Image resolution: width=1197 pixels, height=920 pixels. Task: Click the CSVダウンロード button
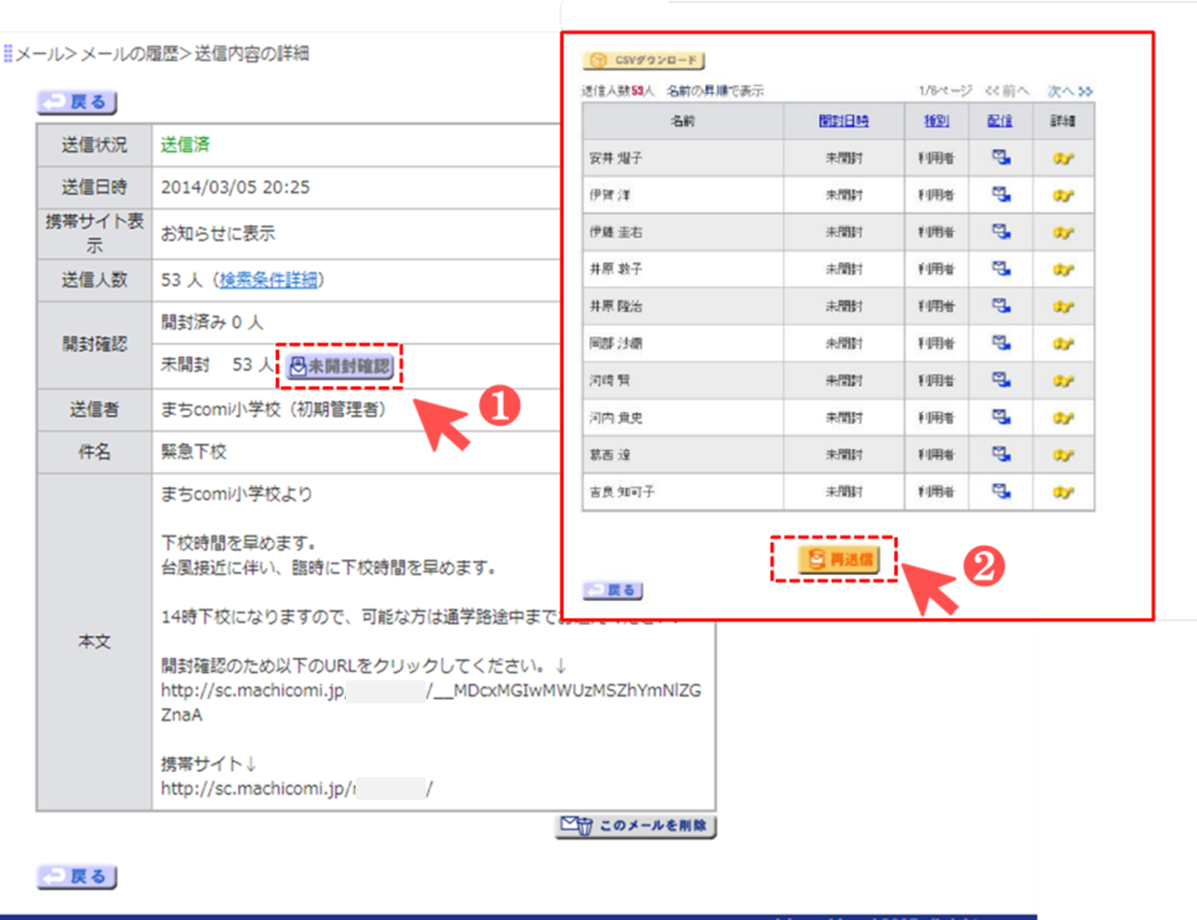pos(643,61)
